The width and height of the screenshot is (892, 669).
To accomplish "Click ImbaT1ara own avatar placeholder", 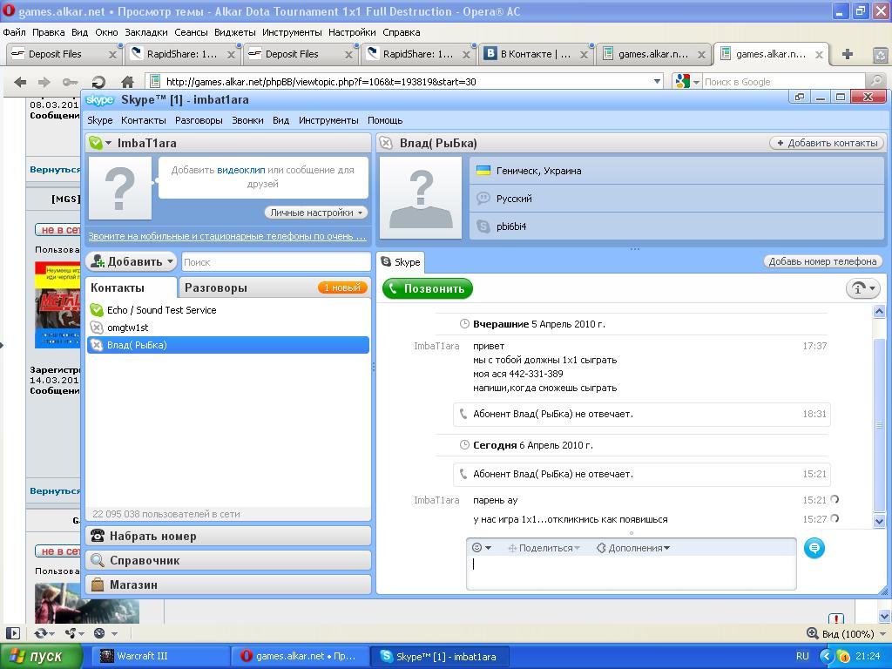I will (120, 188).
